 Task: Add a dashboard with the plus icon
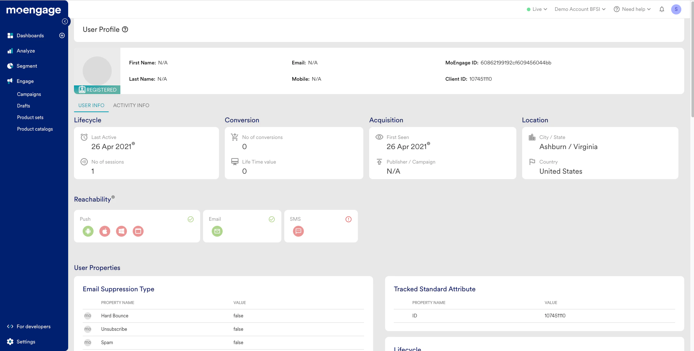(x=62, y=35)
